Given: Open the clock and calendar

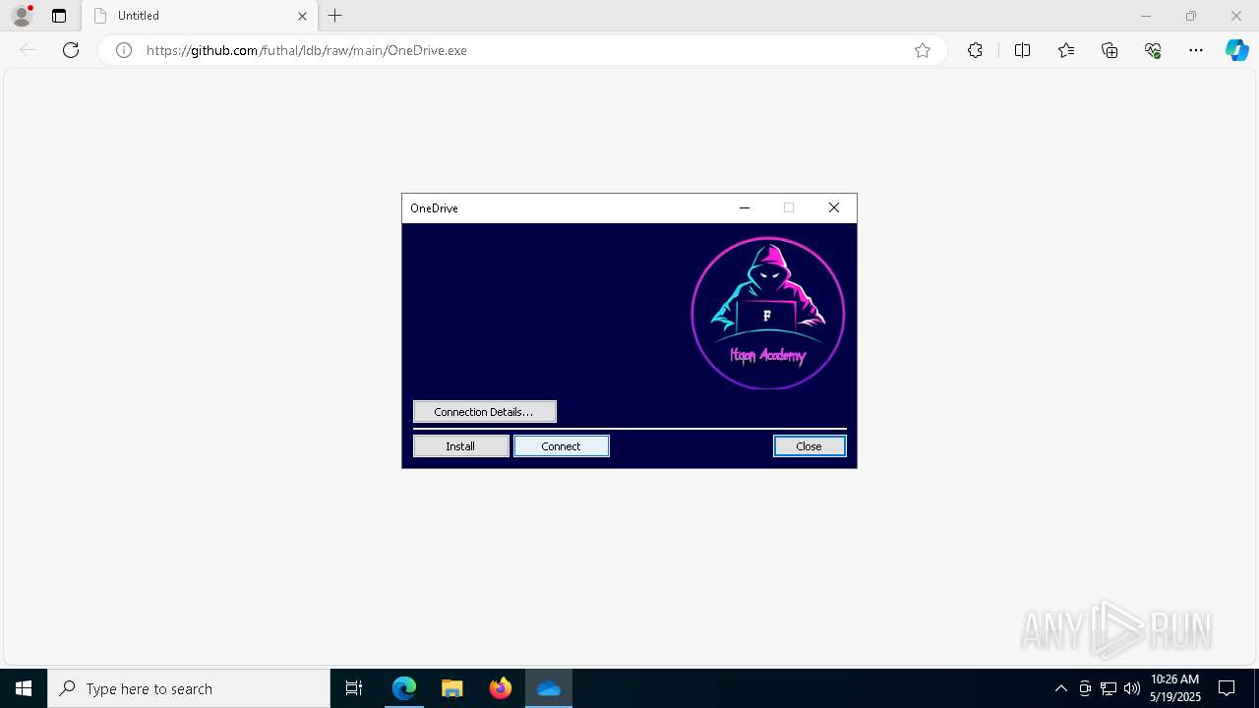Looking at the screenshot, I should (x=1175, y=688).
